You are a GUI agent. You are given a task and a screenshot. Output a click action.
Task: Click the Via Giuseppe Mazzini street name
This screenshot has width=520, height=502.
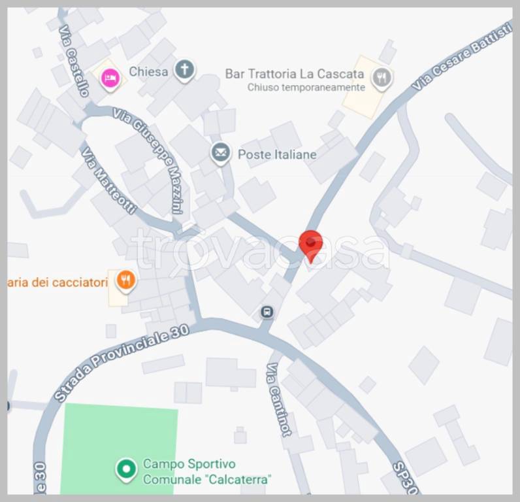[148, 161]
